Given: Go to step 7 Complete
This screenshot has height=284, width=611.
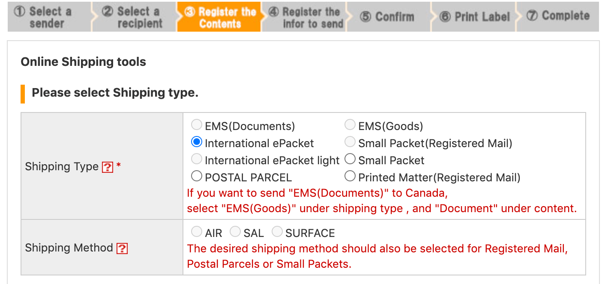Looking at the screenshot, I should [559, 16].
